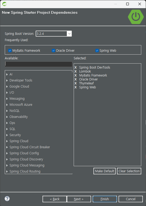The image size is (146, 206).
Task: Click Finish to create the project
Action: click(105, 199)
